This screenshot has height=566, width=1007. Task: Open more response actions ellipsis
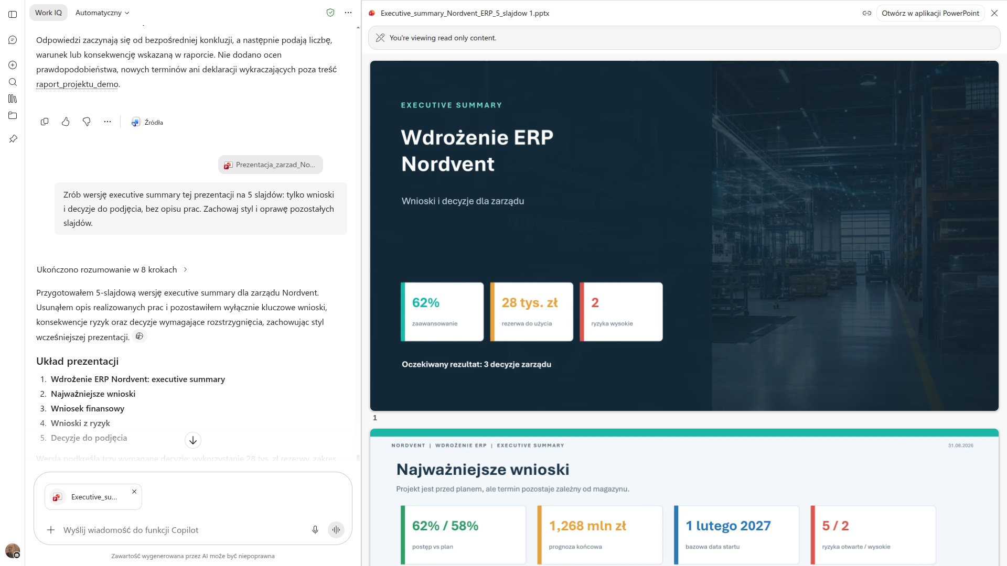(108, 122)
